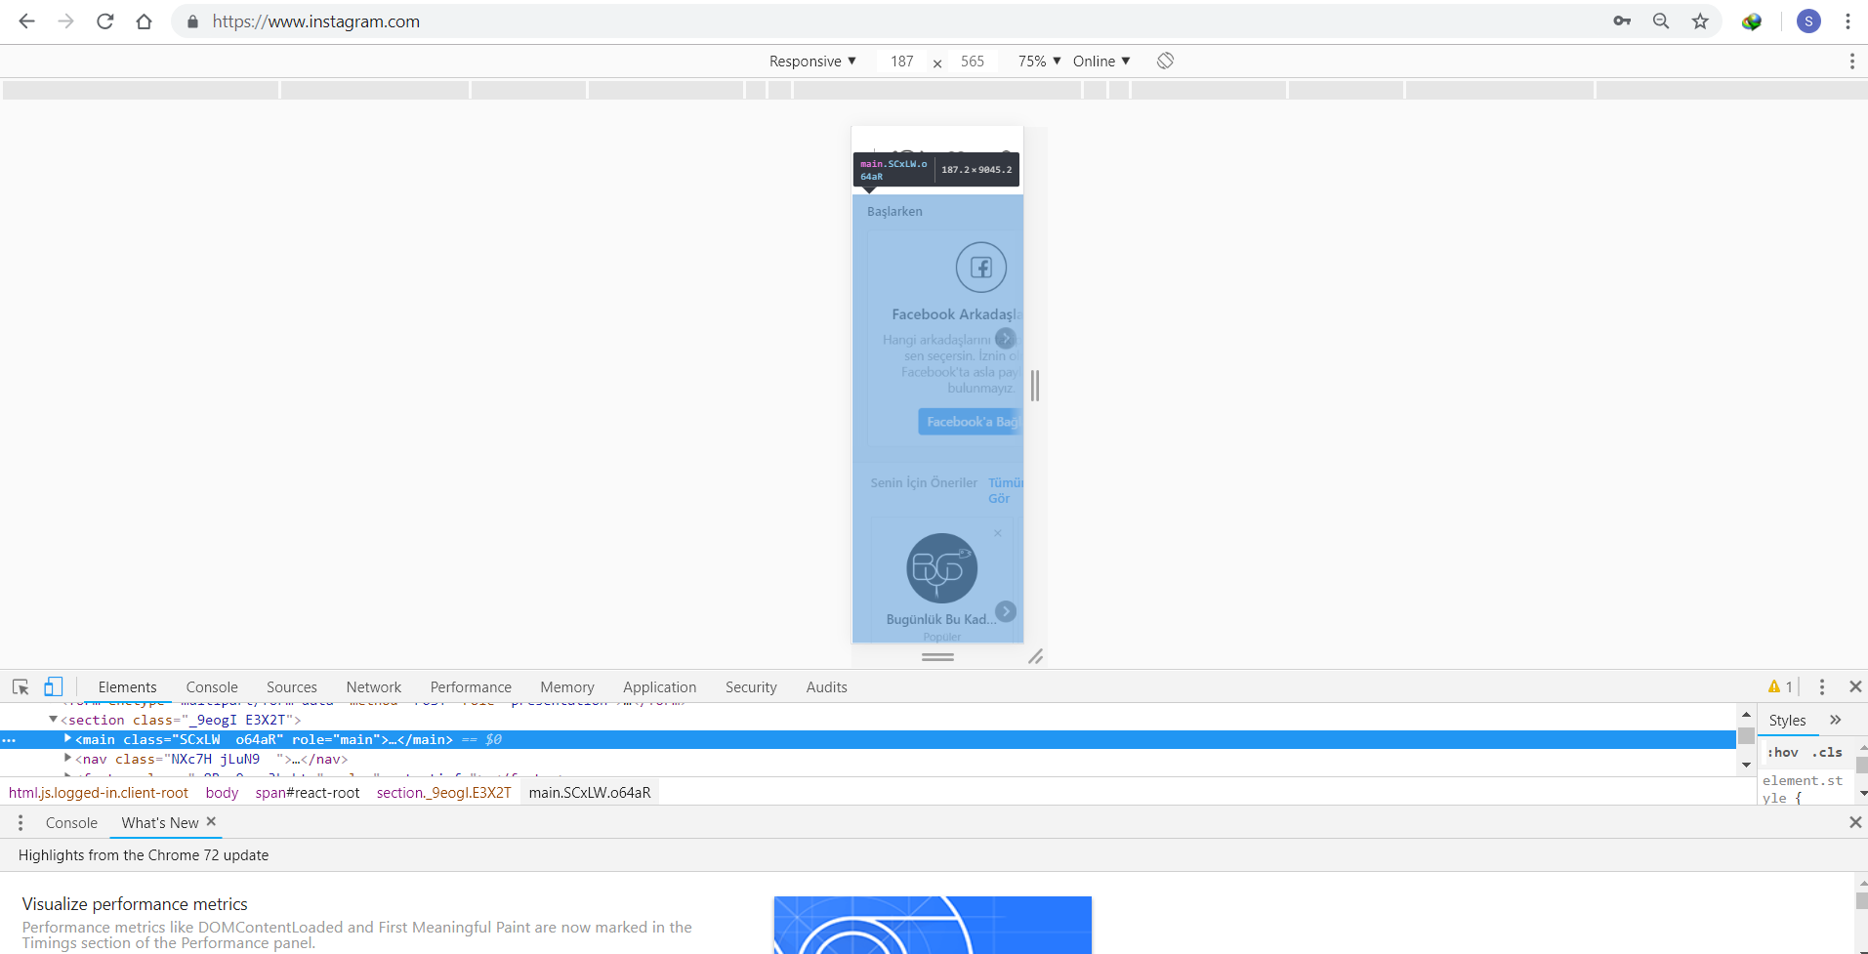This screenshot has height=954, width=1868.
Task: Toggle the device toolbar icon
Action: tap(54, 686)
